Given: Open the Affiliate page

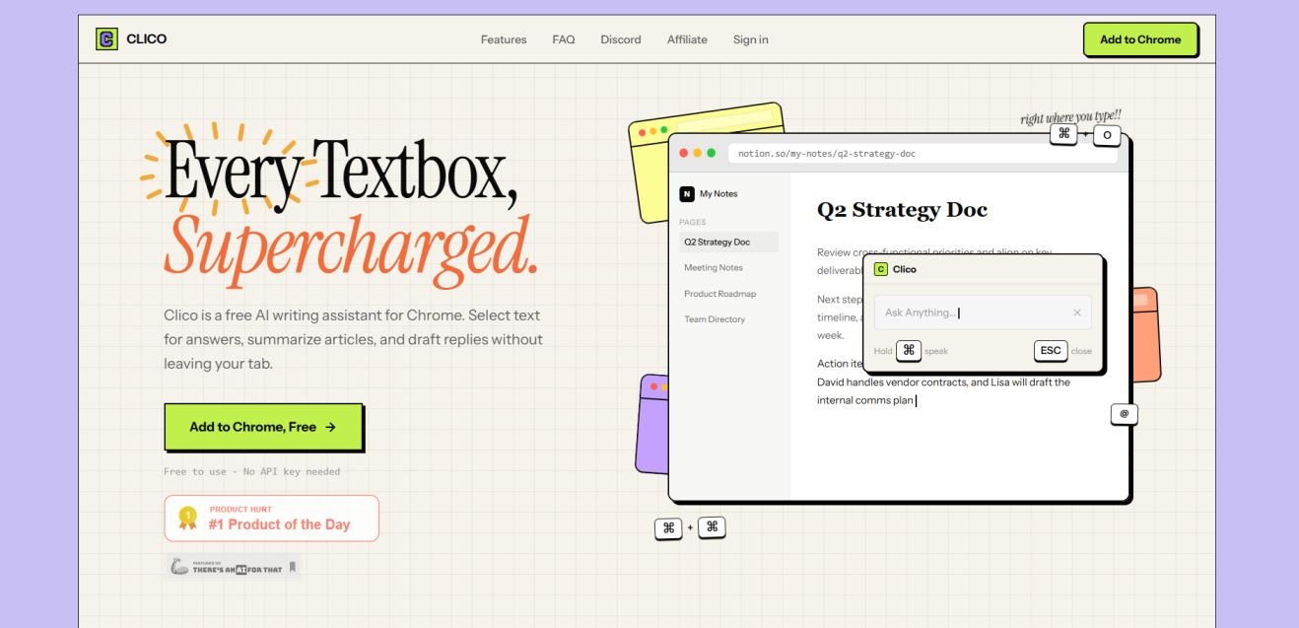Looking at the screenshot, I should coord(687,39).
